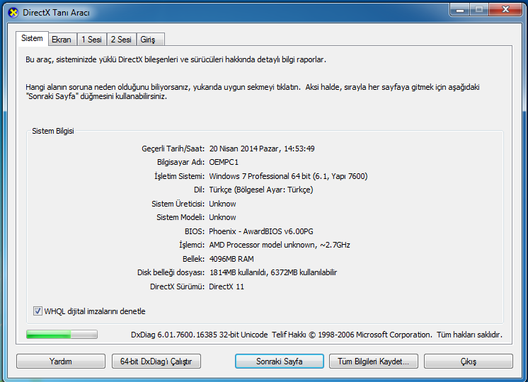The height and width of the screenshot is (382, 528).
Task: Click the DirectX icon in the title bar
Action: [x=13, y=13]
